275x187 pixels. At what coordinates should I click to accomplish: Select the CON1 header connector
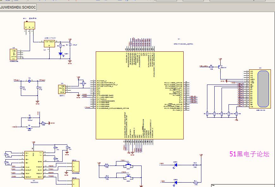[76, 167]
